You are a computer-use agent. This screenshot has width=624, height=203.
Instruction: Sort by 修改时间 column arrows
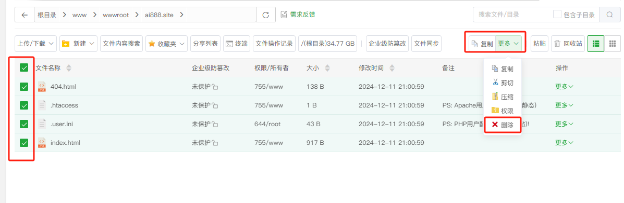click(391, 68)
